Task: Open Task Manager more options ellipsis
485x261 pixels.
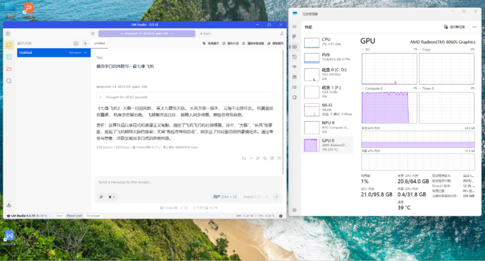Action: point(475,27)
